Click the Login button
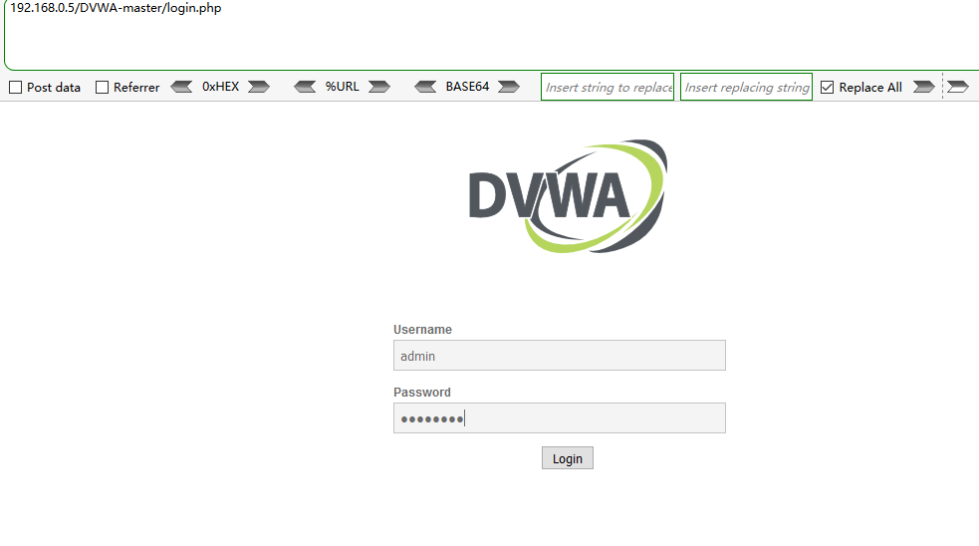This screenshot has height=546, width=979. 568,458
